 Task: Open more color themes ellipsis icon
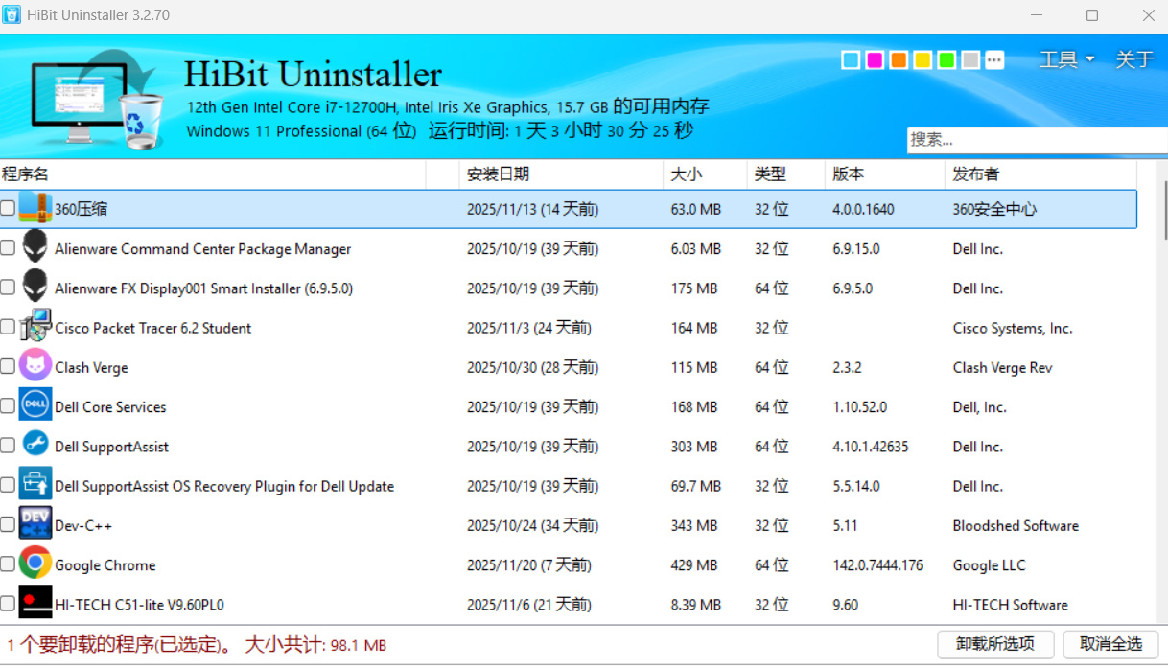[x=995, y=60]
